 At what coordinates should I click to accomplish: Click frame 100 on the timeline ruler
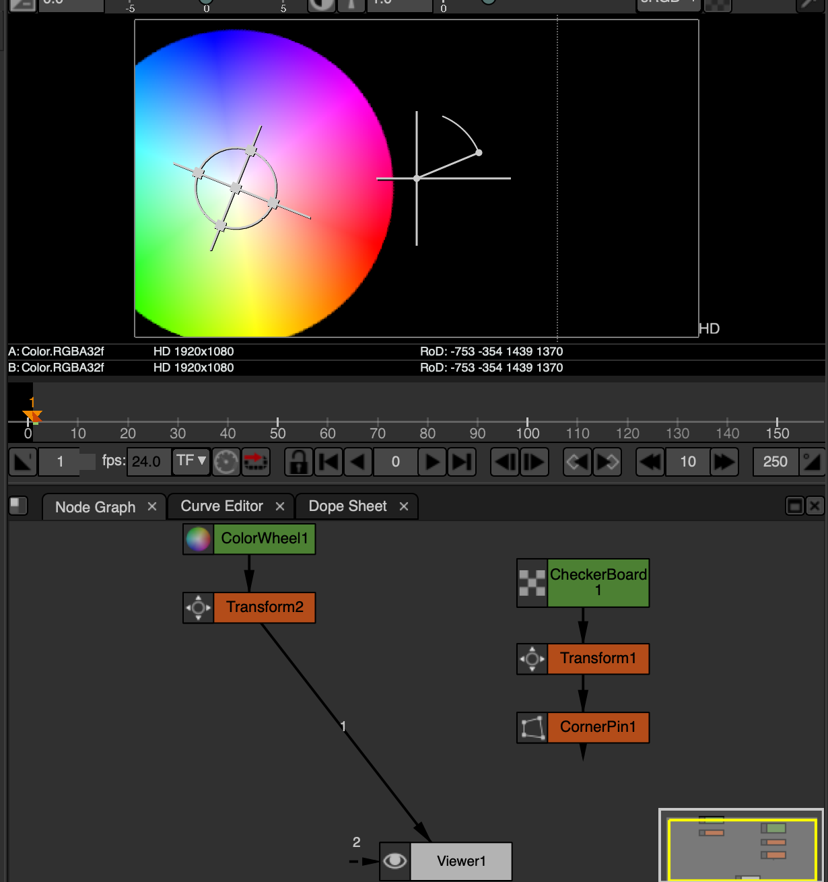pyautogui.click(x=527, y=433)
